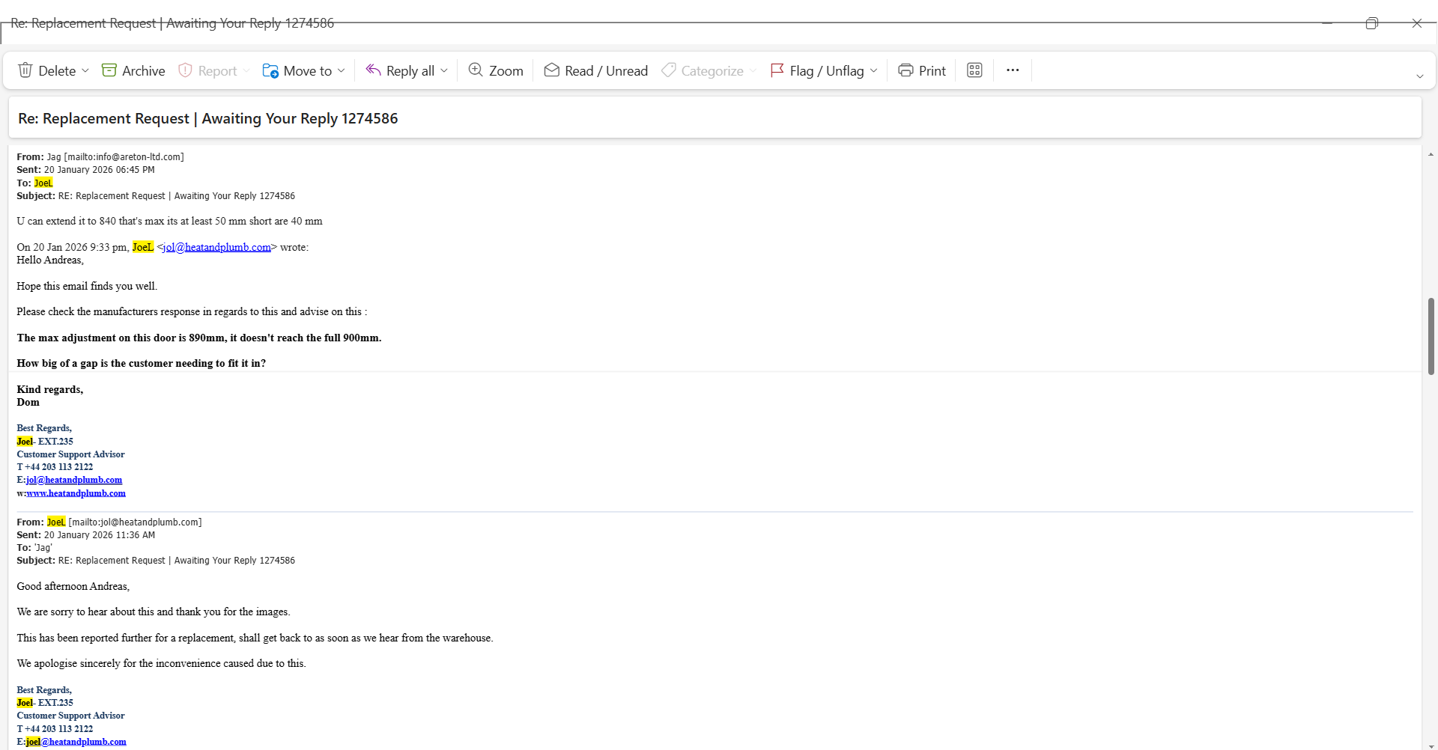
Task: Archive this email message
Action: (133, 70)
